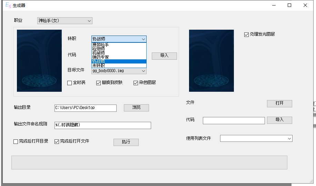The height and width of the screenshot is (186, 316).
Task: Click the 打开 file button
Action: pyautogui.click(x=279, y=104)
